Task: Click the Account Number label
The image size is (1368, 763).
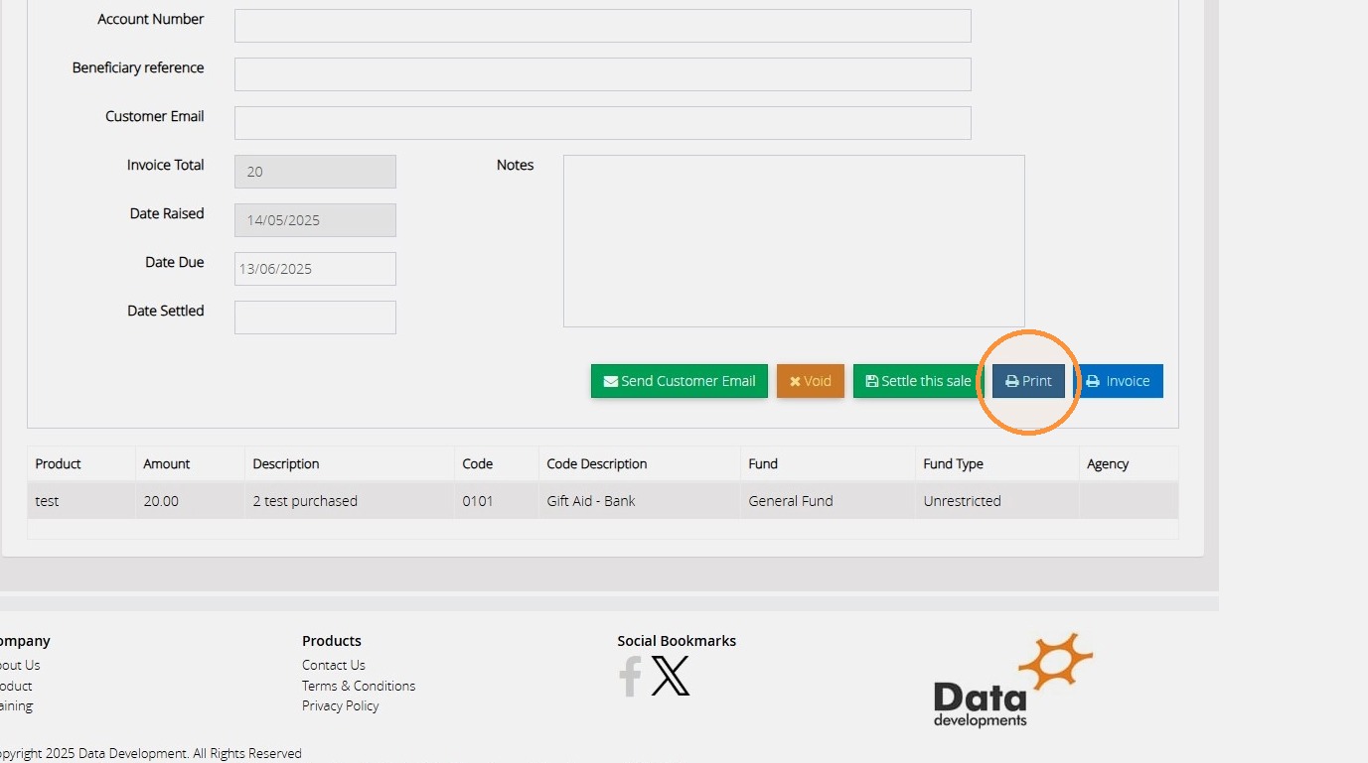Action: 151,19
